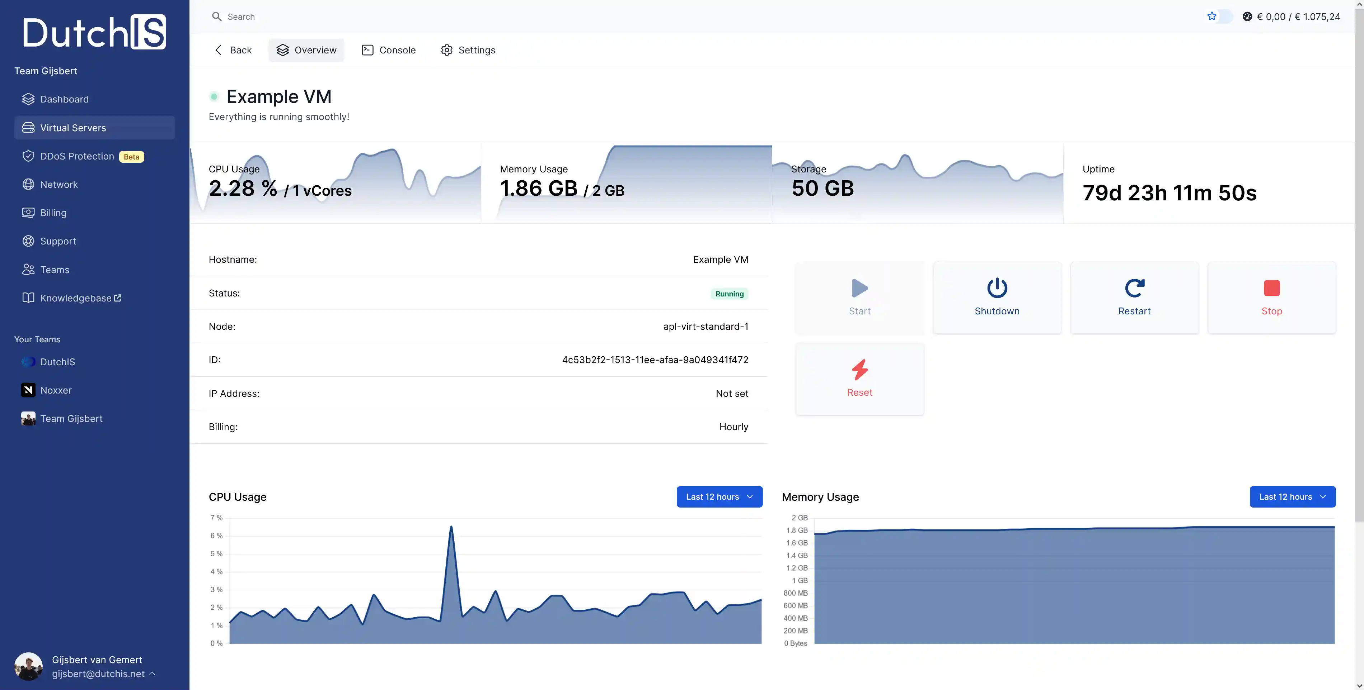Click the Uptime value 79d 23h
Viewport: 1364px width, 690px height.
point(1169,192)
